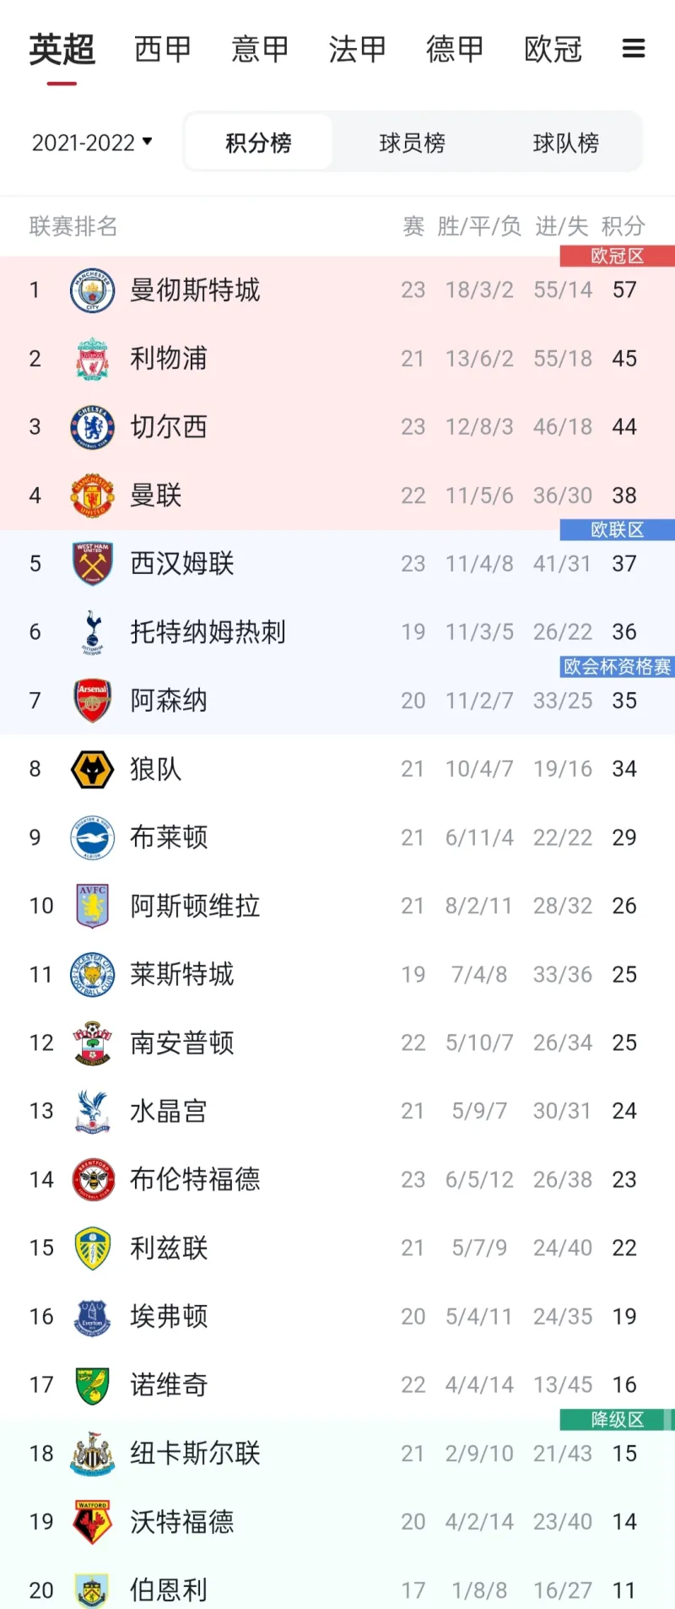Open the hamburger menu icon
This screenshot has width=675, height=1609.
tap(634, 49)
